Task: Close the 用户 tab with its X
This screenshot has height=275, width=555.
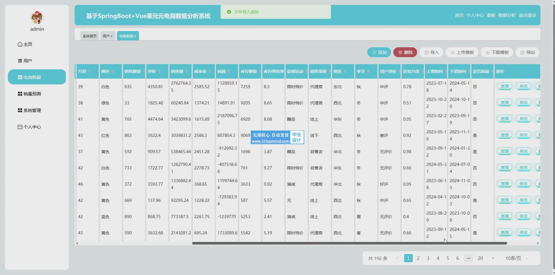Action: point(111,36)
